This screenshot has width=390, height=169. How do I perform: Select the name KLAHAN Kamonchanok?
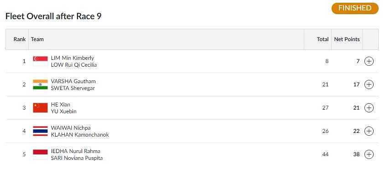click(80, 135)
